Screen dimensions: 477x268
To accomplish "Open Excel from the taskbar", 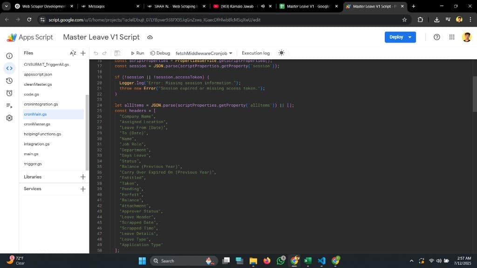I will pos(307,261).
